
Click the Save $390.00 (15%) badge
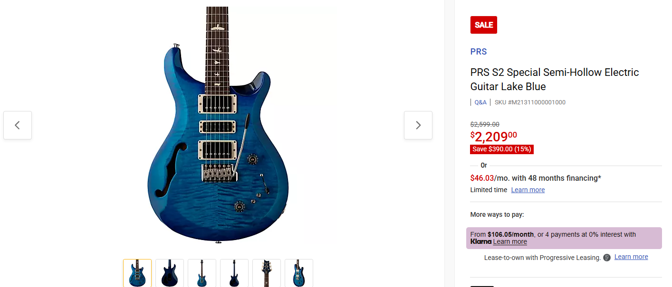click(x=502, y=149)
